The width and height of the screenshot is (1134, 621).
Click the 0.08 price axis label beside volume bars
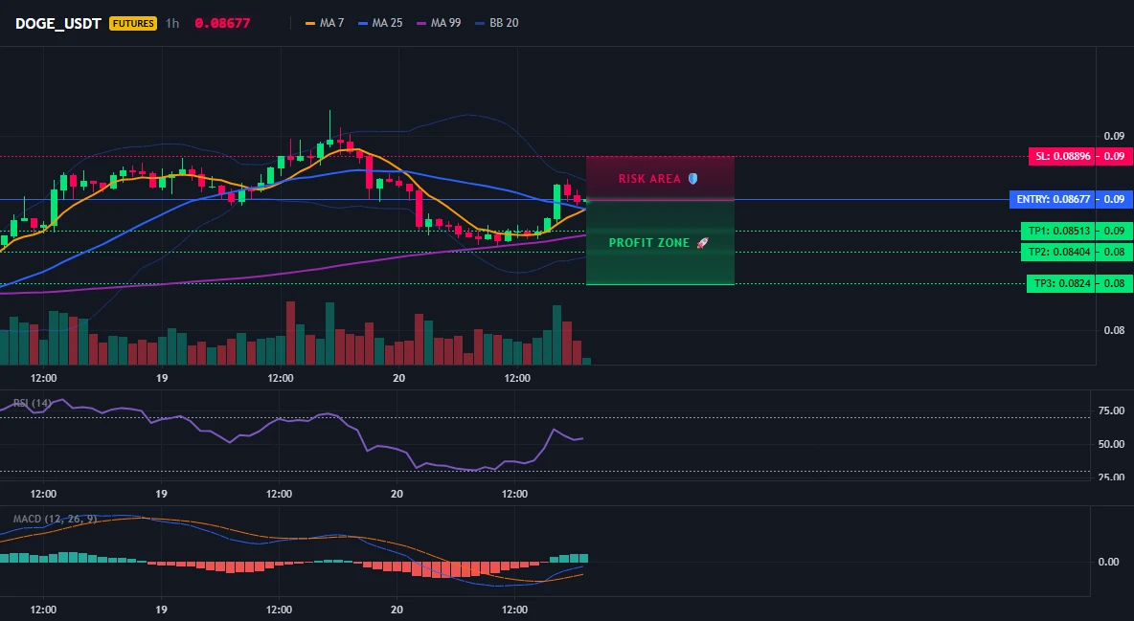[x=1114, y=330]
